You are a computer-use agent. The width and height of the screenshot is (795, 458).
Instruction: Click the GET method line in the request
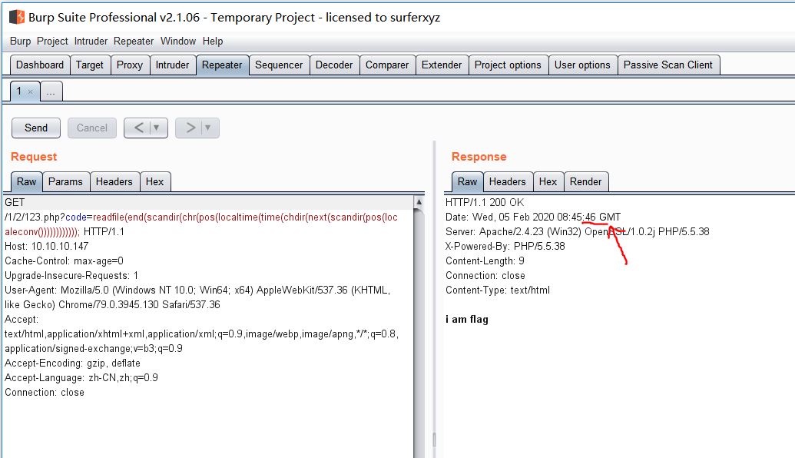coord(15,202)
